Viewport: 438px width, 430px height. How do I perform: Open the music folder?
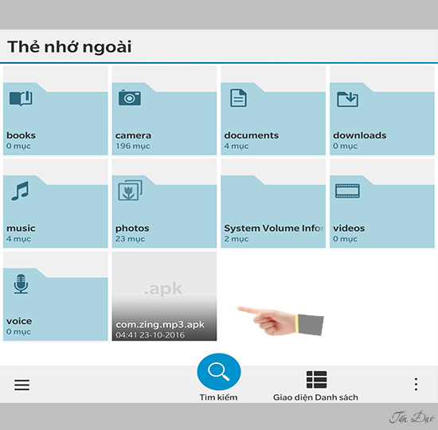point(55,203)
